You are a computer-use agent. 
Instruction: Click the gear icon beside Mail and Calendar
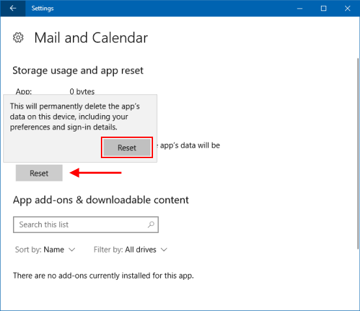point(18,38)
